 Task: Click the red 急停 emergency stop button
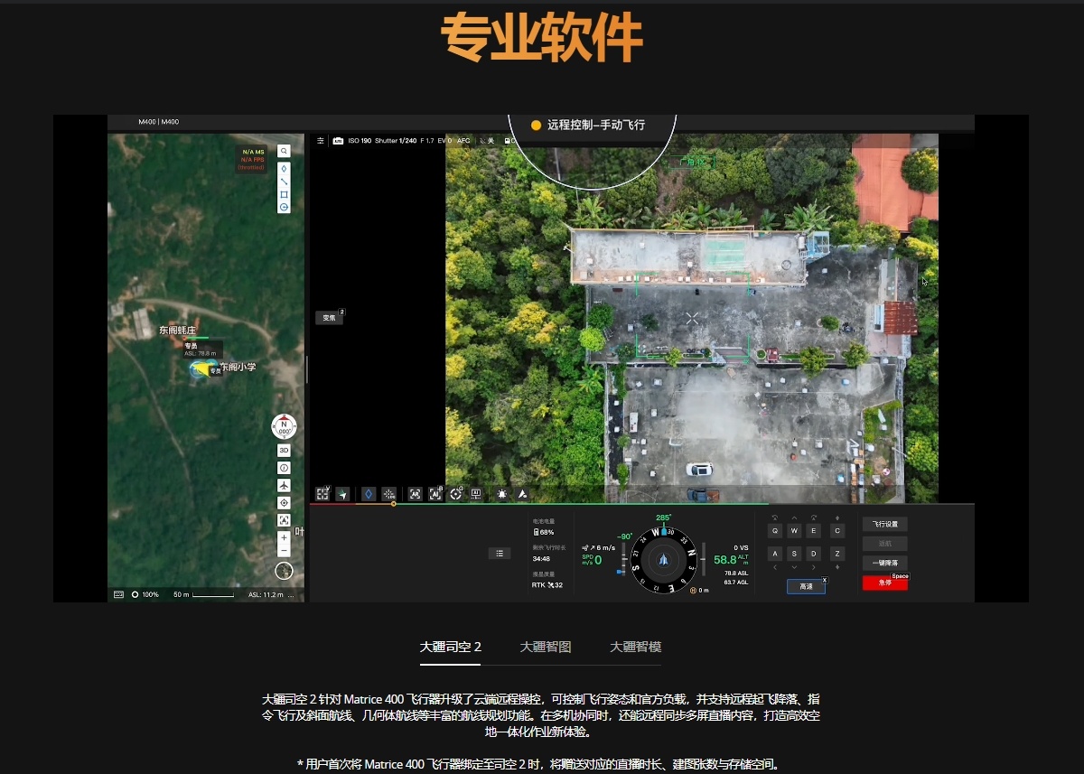884,583
